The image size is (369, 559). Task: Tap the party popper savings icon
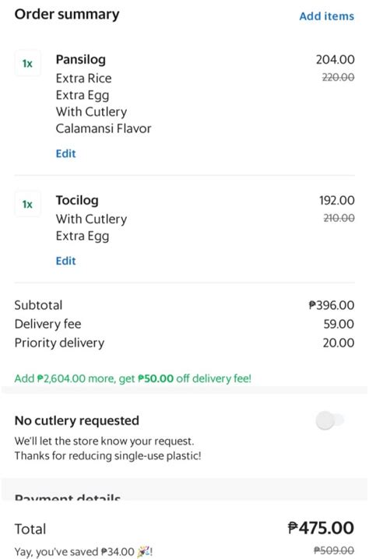click(144, 551)
